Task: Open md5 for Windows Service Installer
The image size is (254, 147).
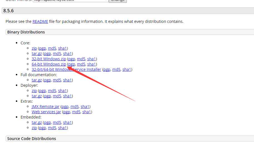Action: (x=116, y=69)
